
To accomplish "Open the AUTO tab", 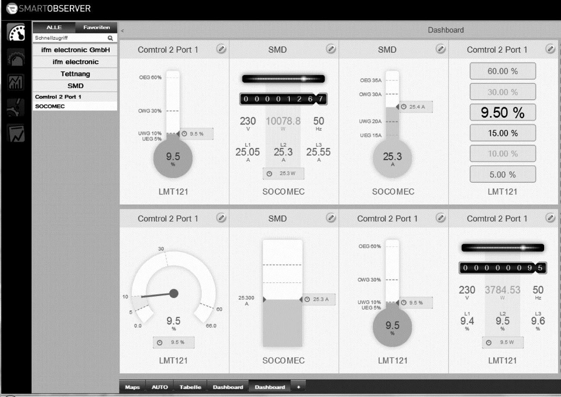I will [x=160, y=387].
